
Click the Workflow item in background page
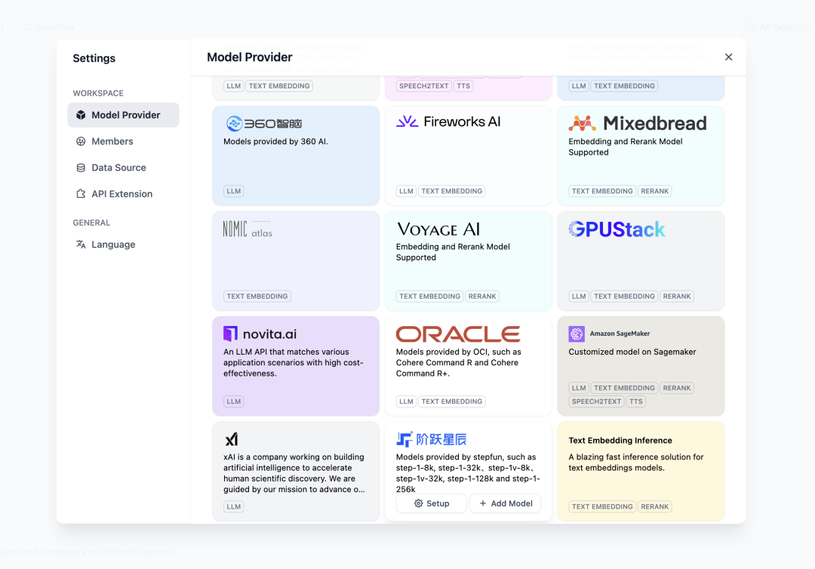click(x=49, y=27)
